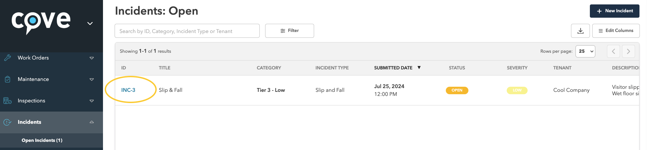
Task: Click the Incidents clock icon
Action: coord(8,122)
